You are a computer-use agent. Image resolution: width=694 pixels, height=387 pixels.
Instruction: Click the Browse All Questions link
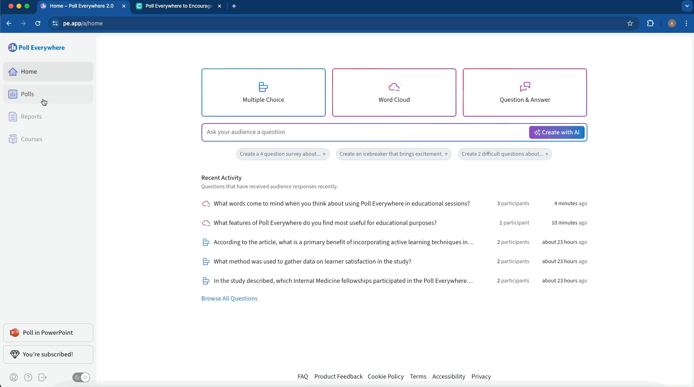[x=229, y=298]
